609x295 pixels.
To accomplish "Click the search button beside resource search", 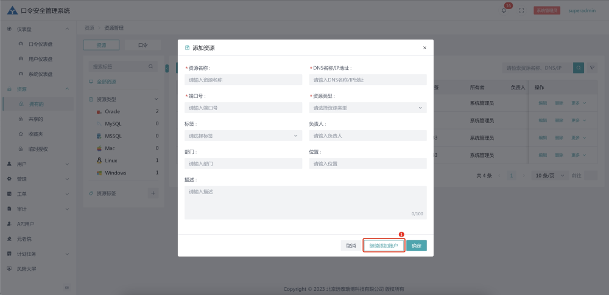I will pyautogui.click(x=579, y=68).
